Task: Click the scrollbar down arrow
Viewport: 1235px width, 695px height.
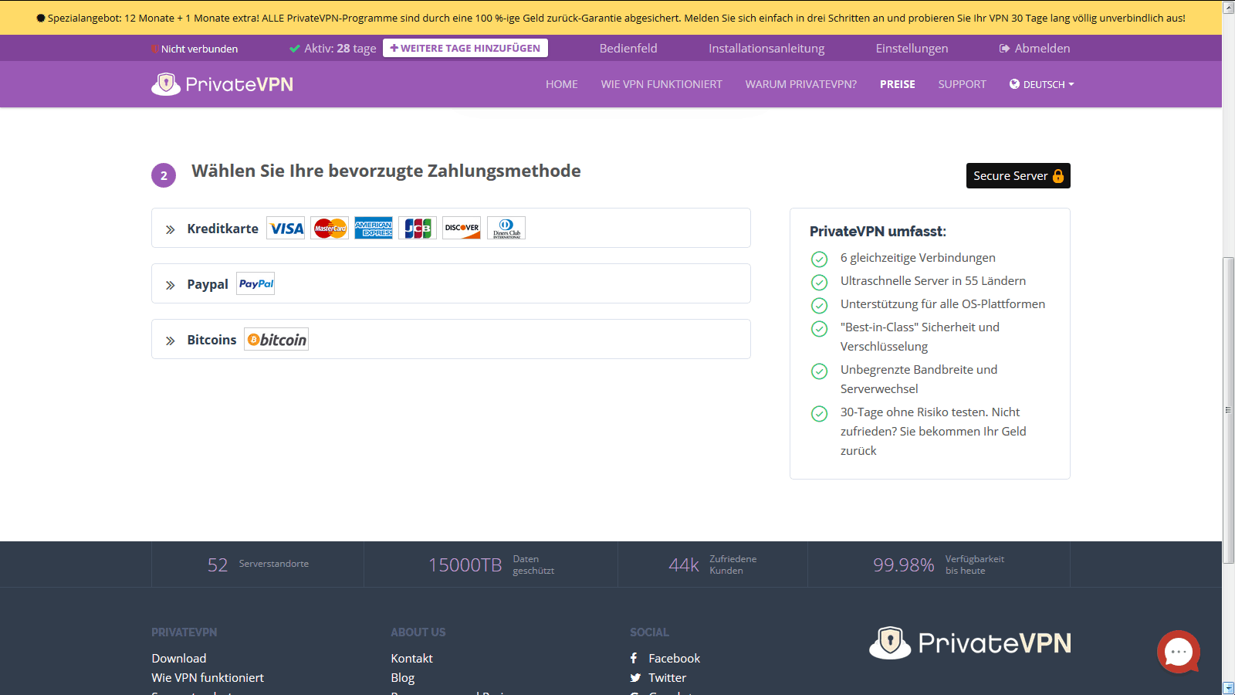Action: (x=1228, y=688)
